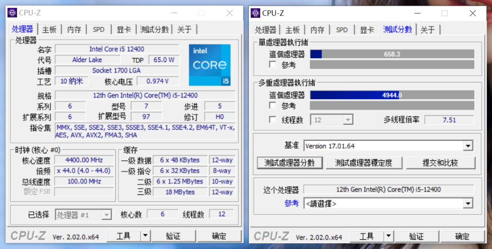Open the SPD tab in right window
This screenshot has height=249, width=492.
point(342,30)
